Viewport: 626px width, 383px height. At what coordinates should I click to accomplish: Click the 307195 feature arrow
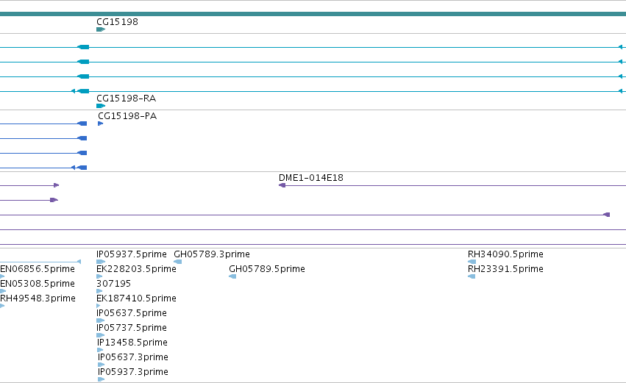tap(99, 291)
